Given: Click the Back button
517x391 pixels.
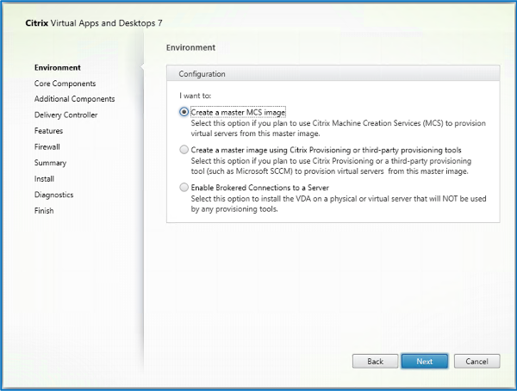Looking at the screenshot, I should [x=375, y=362].
